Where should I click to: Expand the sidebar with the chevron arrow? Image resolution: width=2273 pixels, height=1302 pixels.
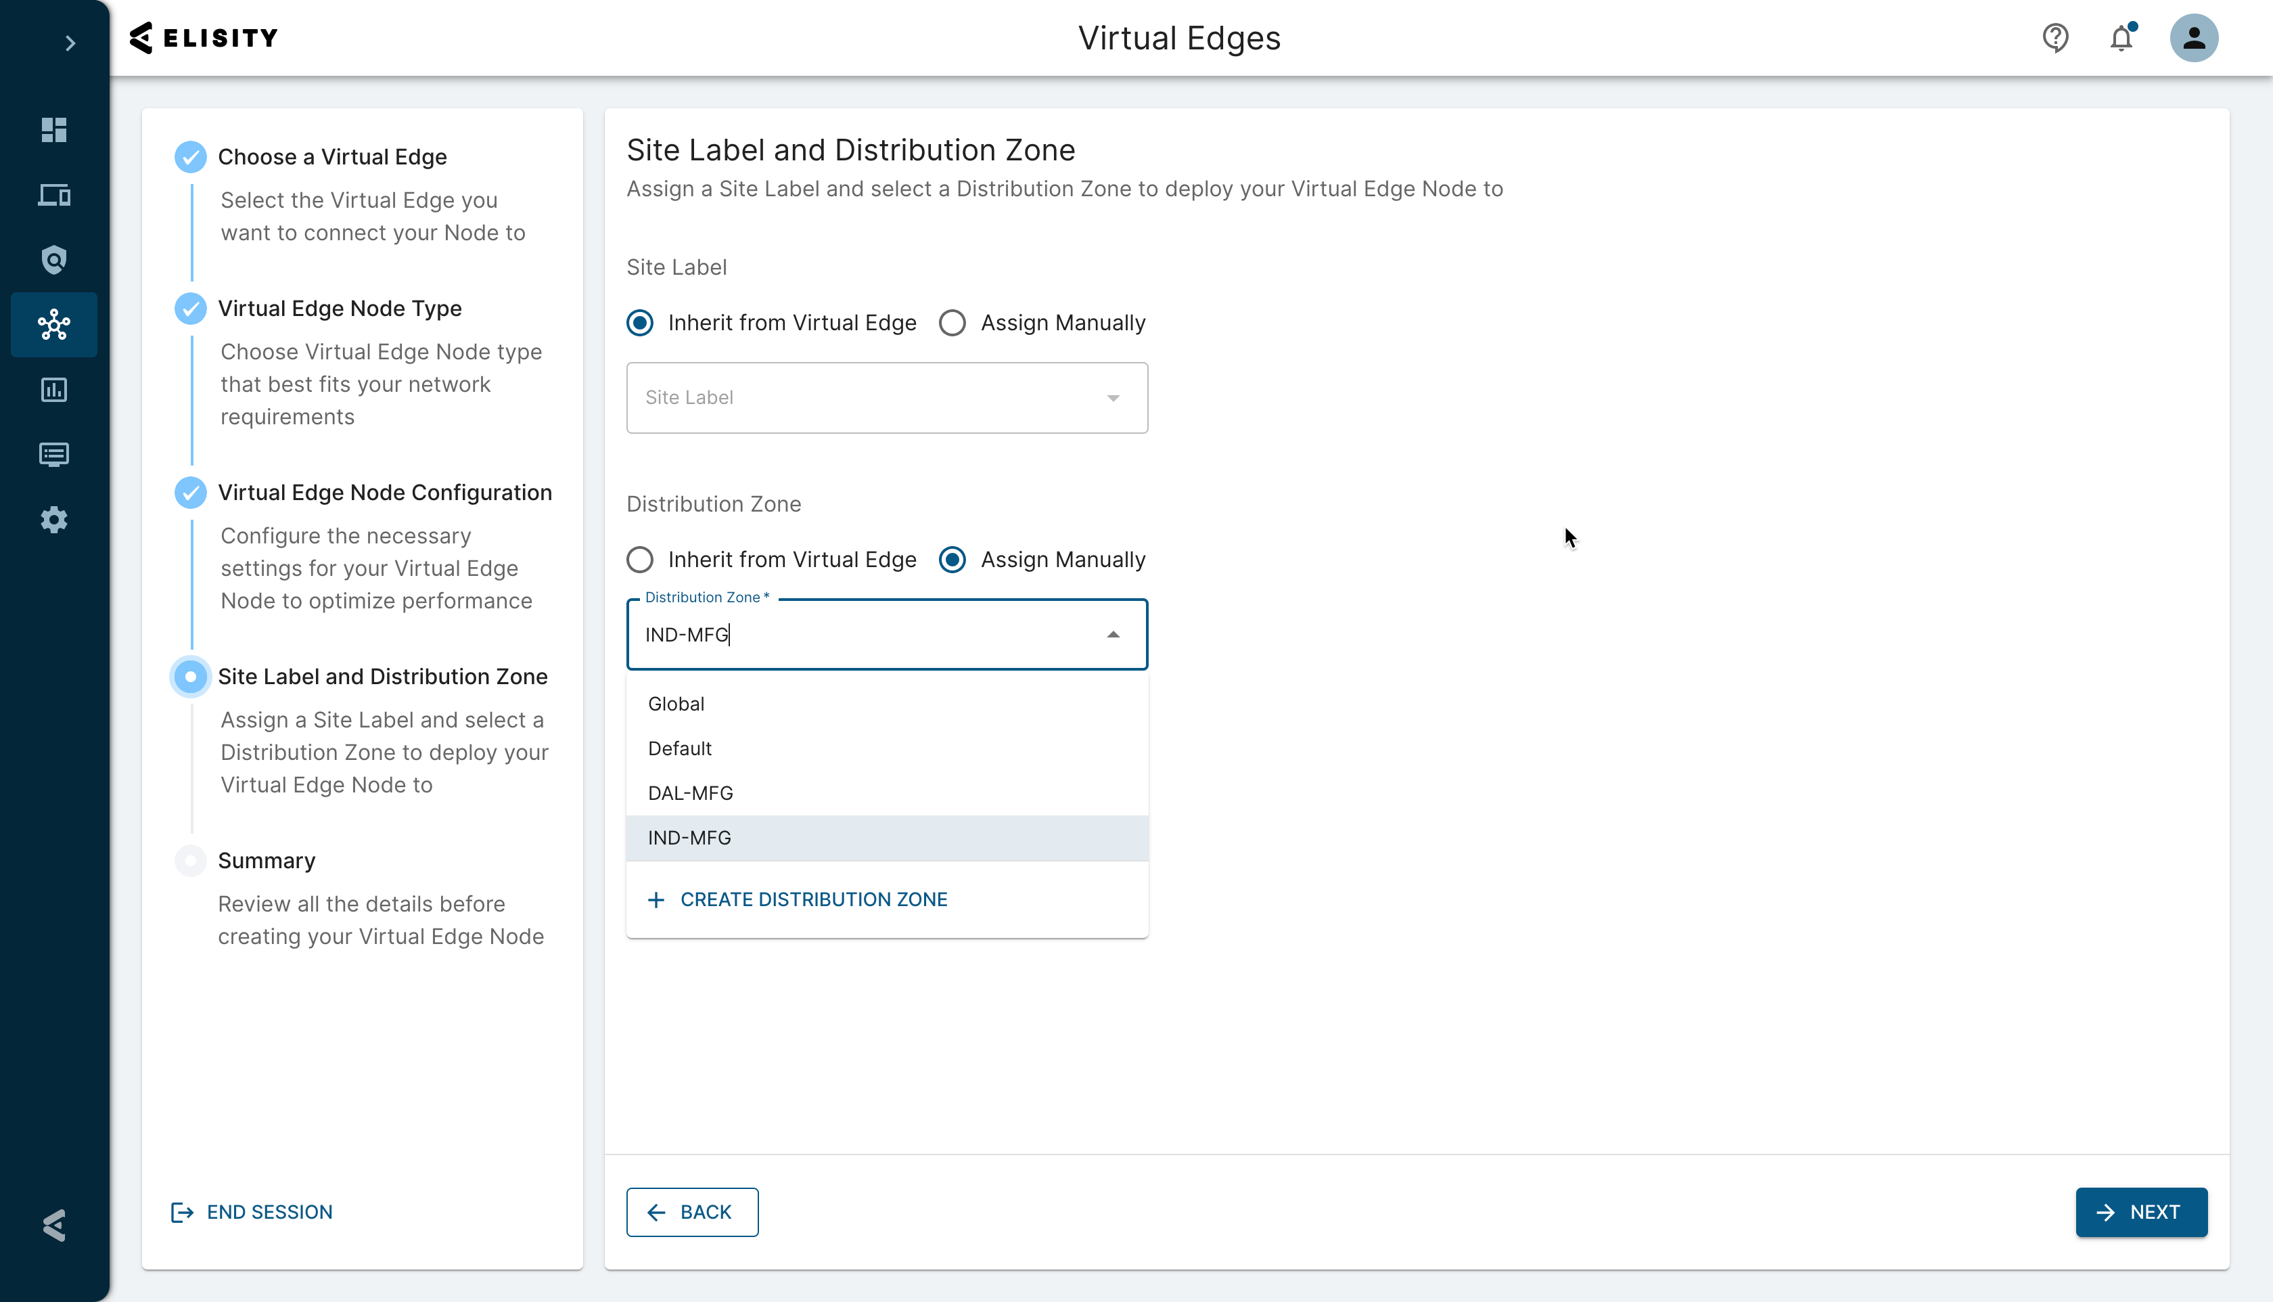coord(70,43)
